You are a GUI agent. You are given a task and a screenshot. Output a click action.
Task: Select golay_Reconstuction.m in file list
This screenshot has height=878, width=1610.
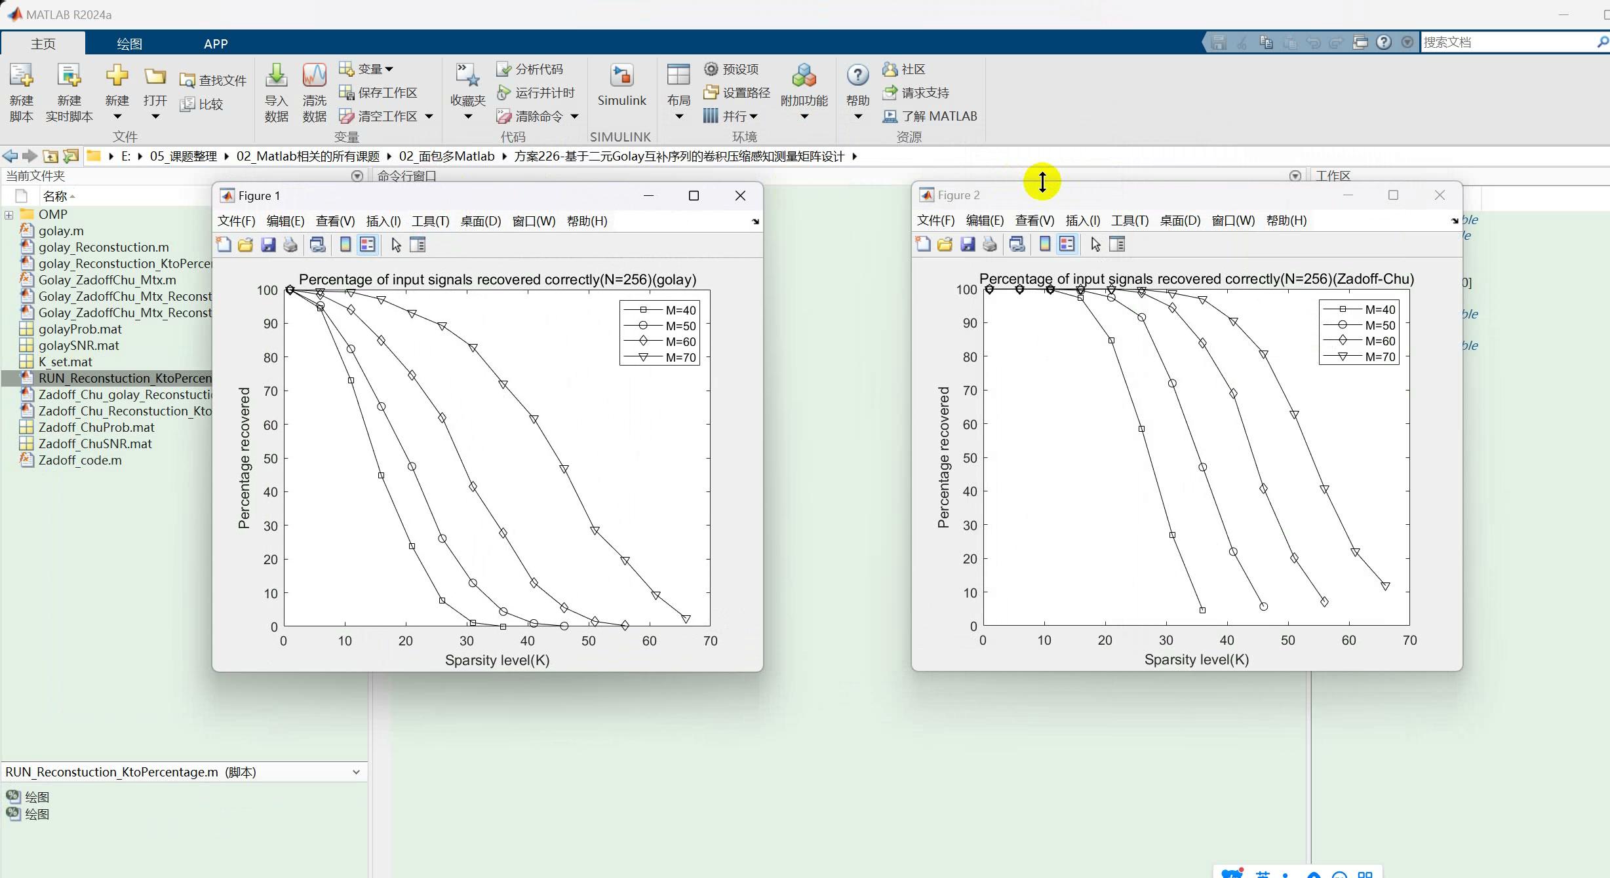(x=104, y=247)
